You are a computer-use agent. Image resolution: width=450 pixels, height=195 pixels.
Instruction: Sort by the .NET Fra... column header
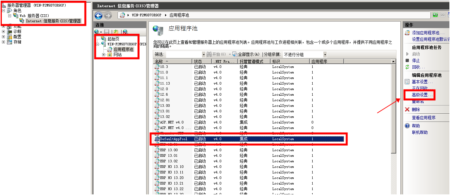(225, 61)
